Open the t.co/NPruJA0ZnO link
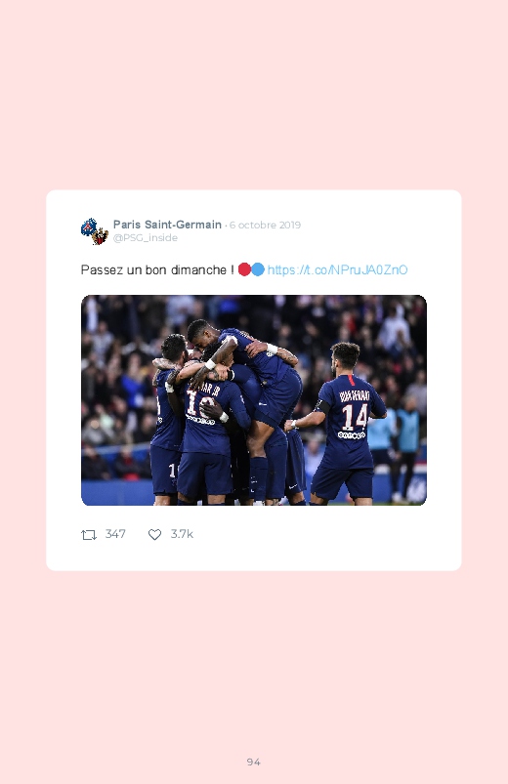The width and height of the screenshot is (508, 784). (337, 270)
